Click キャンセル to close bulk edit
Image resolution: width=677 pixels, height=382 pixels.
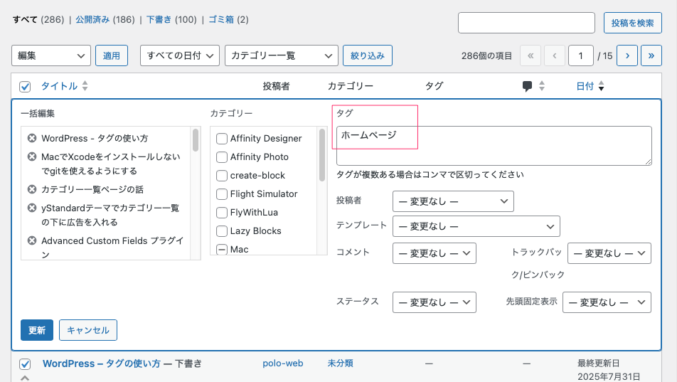[88, 330]
